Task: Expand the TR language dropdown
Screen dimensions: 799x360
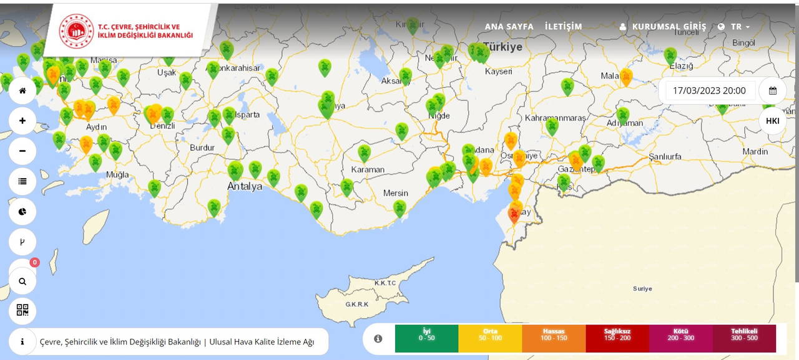Action: tap(734, 27)
